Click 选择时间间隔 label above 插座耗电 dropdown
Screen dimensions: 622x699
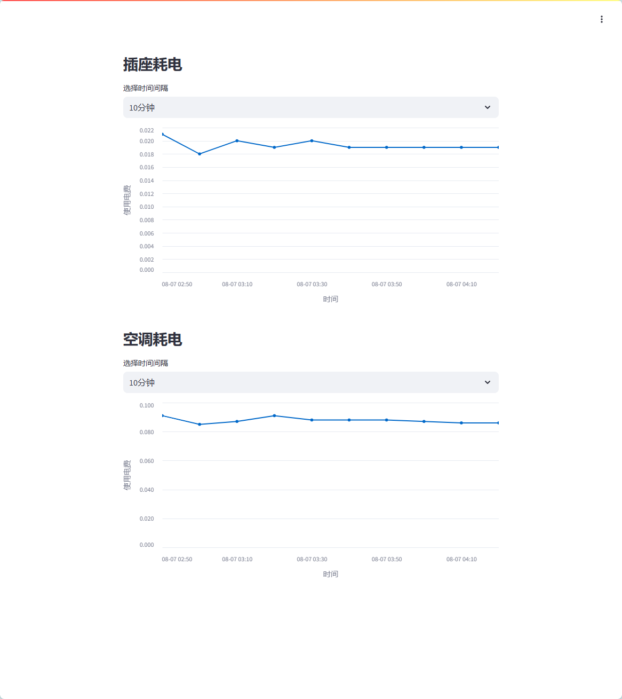[x=146, y=88]
